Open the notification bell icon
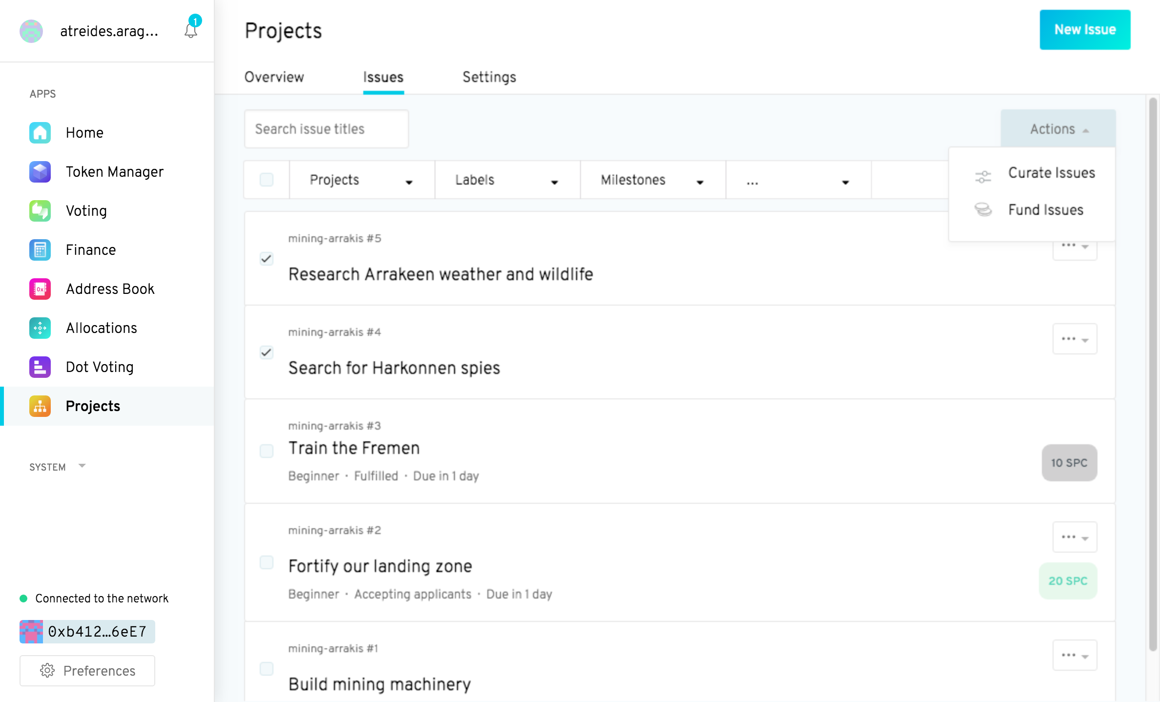This screenshot has height=702, width=1160. point(191,30)
